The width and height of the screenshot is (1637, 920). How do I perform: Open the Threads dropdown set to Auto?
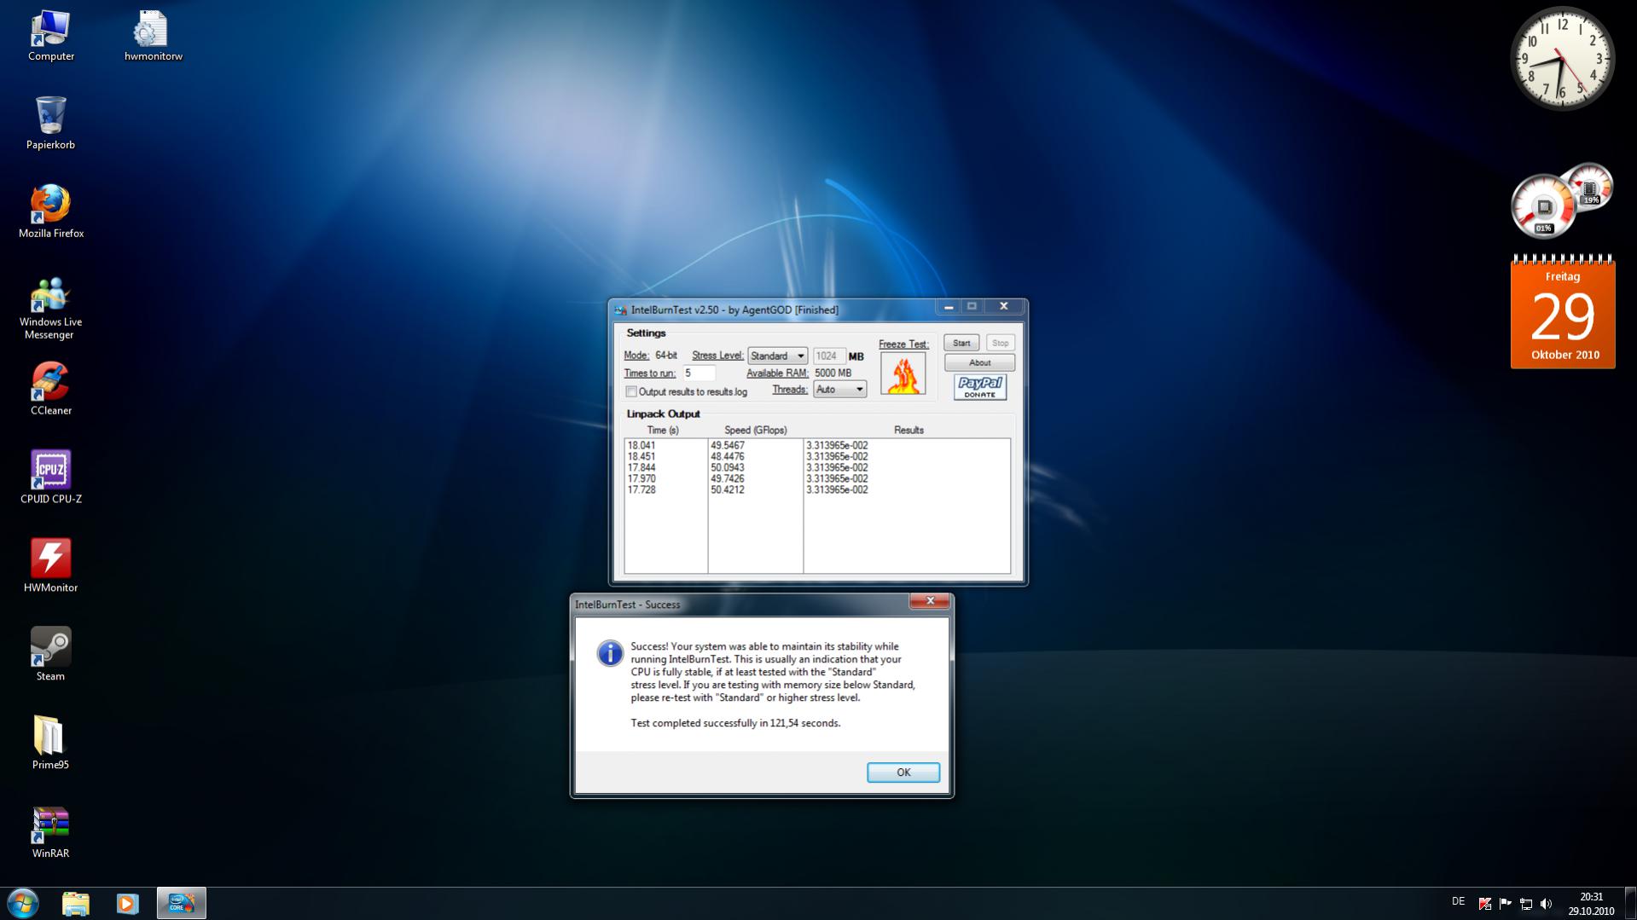pyautogui.click(x=839, y=390)
